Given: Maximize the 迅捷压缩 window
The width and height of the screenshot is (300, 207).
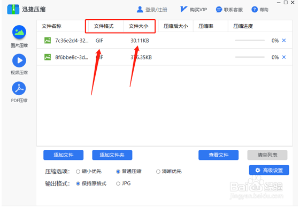Looking at the screenshot, I should point(286,3).
